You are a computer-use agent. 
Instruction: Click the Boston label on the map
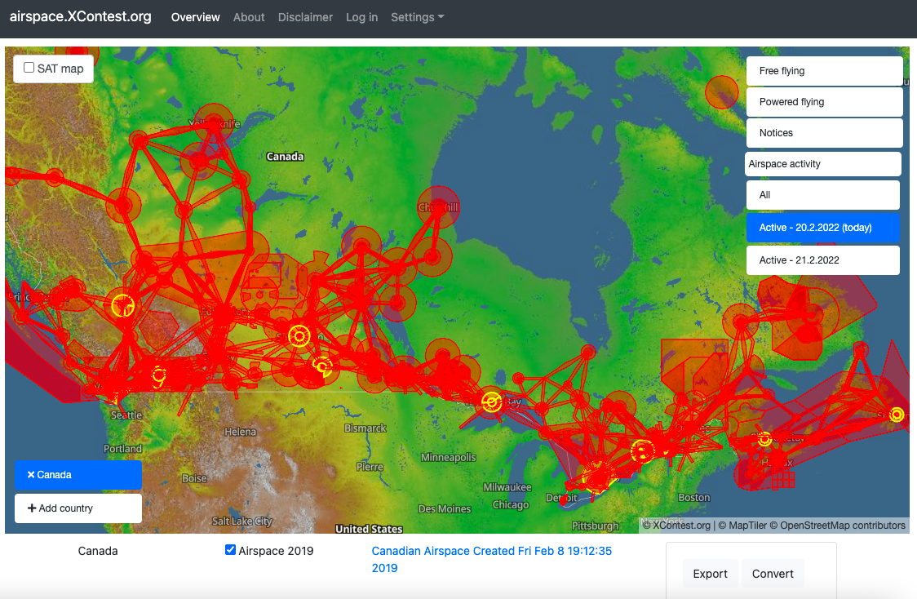(694, 498)
